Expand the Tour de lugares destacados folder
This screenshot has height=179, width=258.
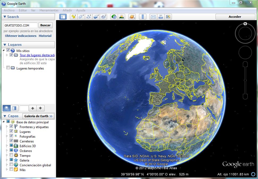click(7, 55)
